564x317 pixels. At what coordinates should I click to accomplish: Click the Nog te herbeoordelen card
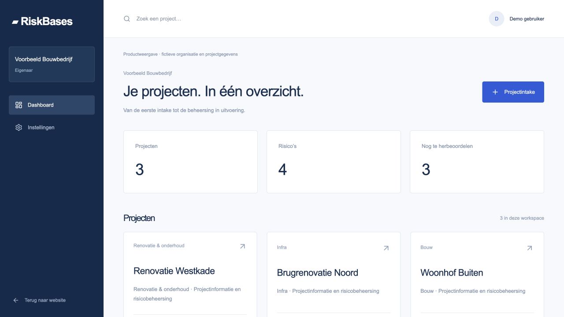[477, 162]
